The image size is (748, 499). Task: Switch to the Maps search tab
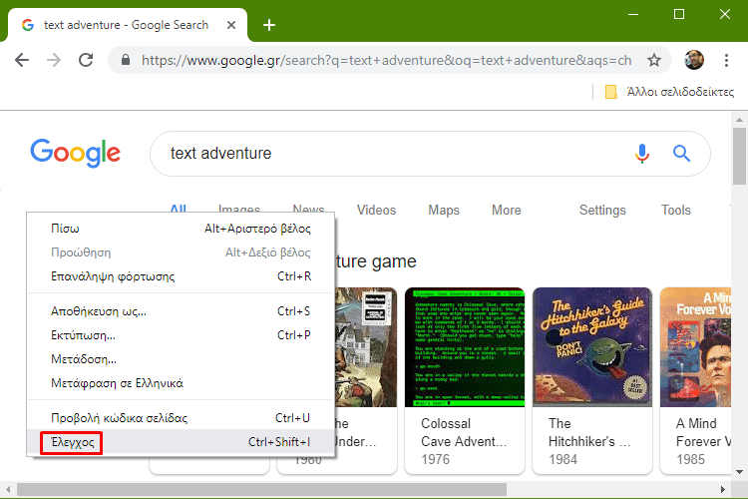444,211
